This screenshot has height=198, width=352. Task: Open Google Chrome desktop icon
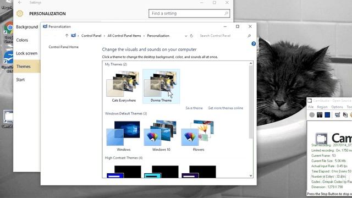tap(9, 31)
